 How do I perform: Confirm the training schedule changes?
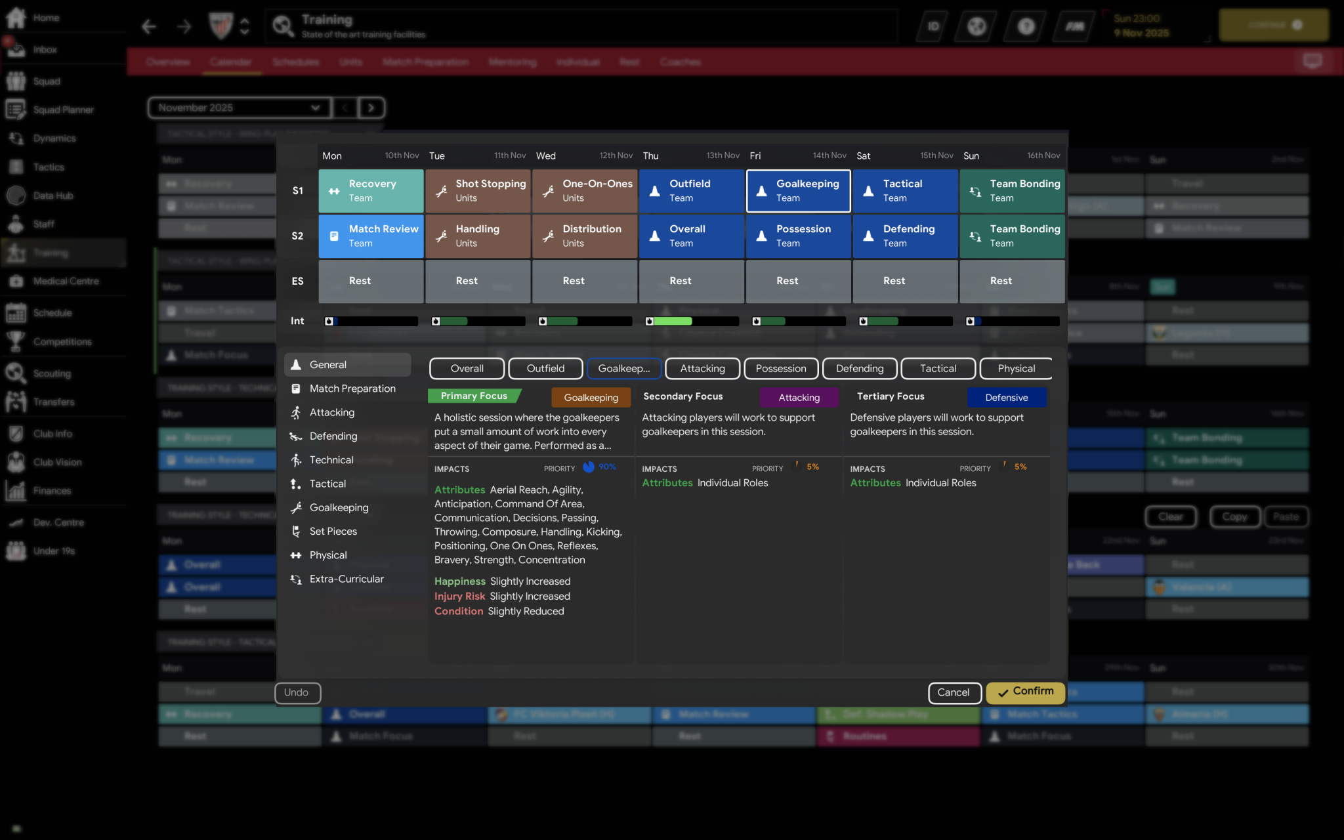(x=1024, y=692)
